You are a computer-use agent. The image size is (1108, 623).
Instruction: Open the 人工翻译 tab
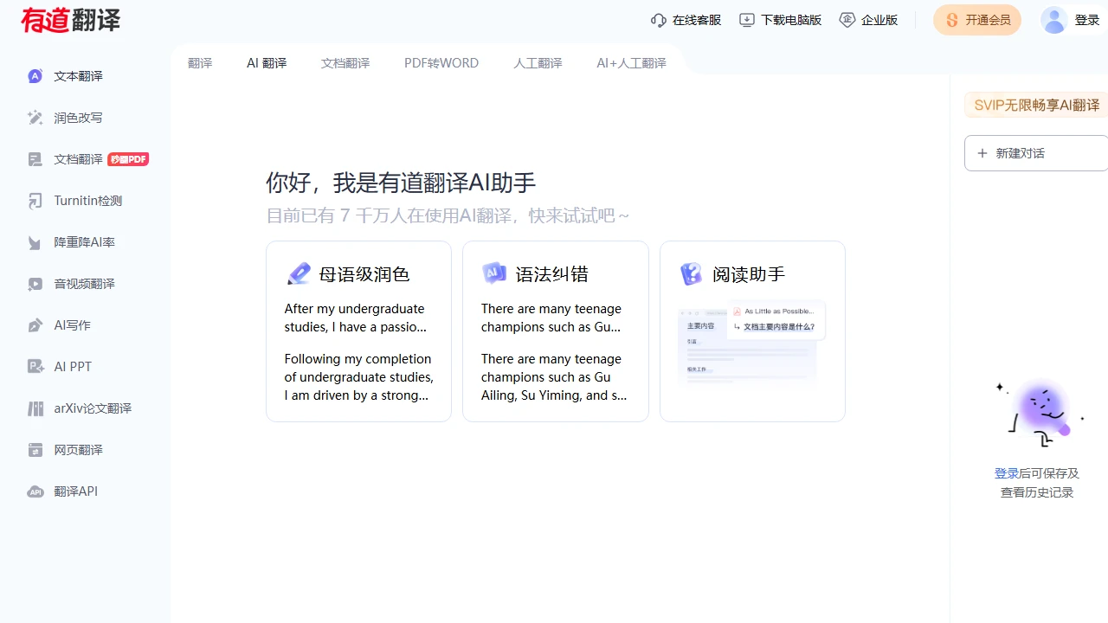538,63
